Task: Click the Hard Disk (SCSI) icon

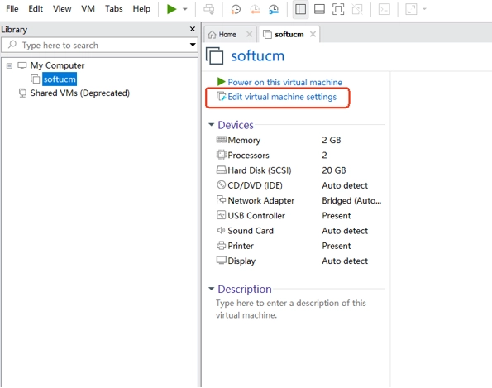Action: click(222, 170)
